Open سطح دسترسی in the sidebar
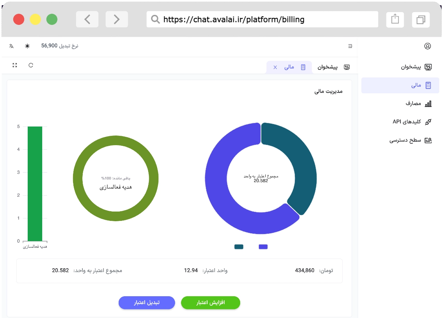 click(x=400, y=140)
